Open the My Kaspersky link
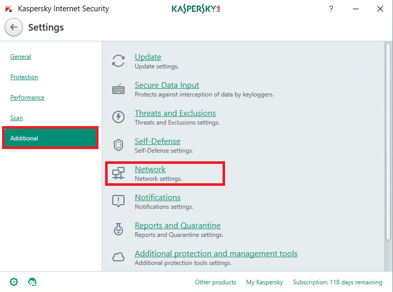The width and height of the screenshot is (393, 292). [x=264, y=282]
